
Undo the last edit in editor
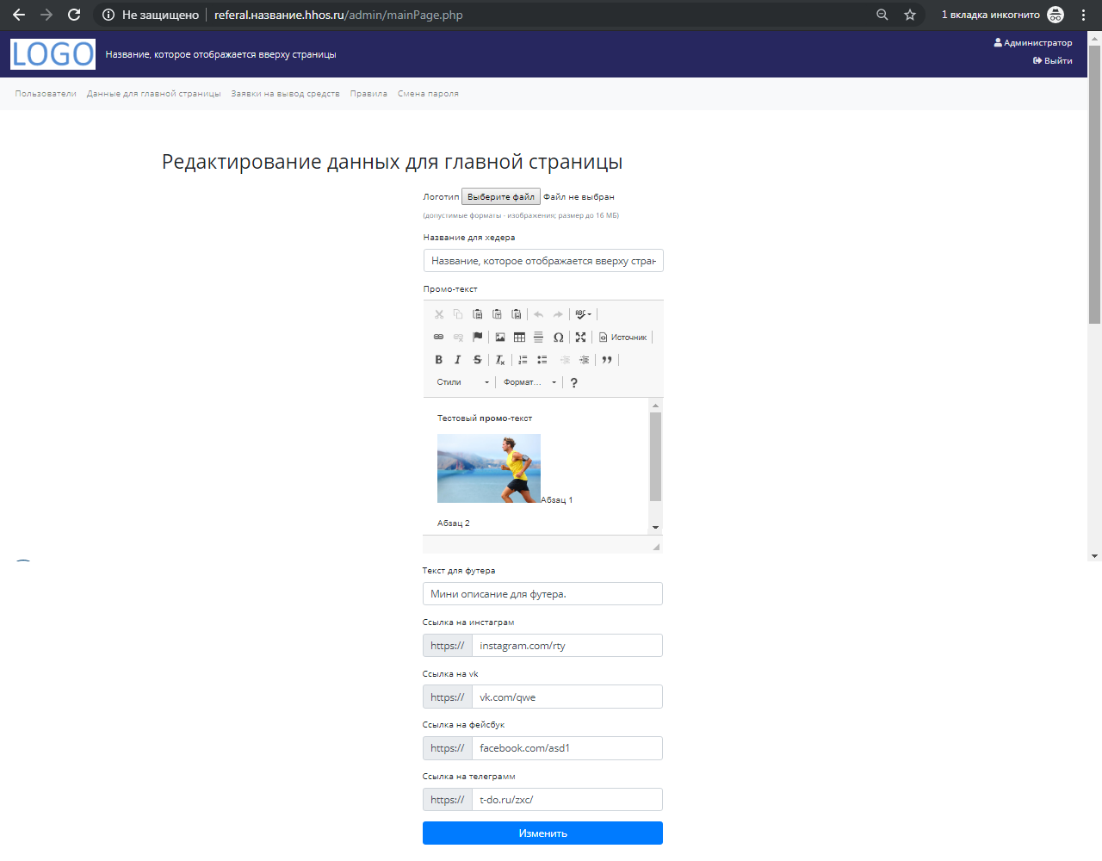pos(539,314)
